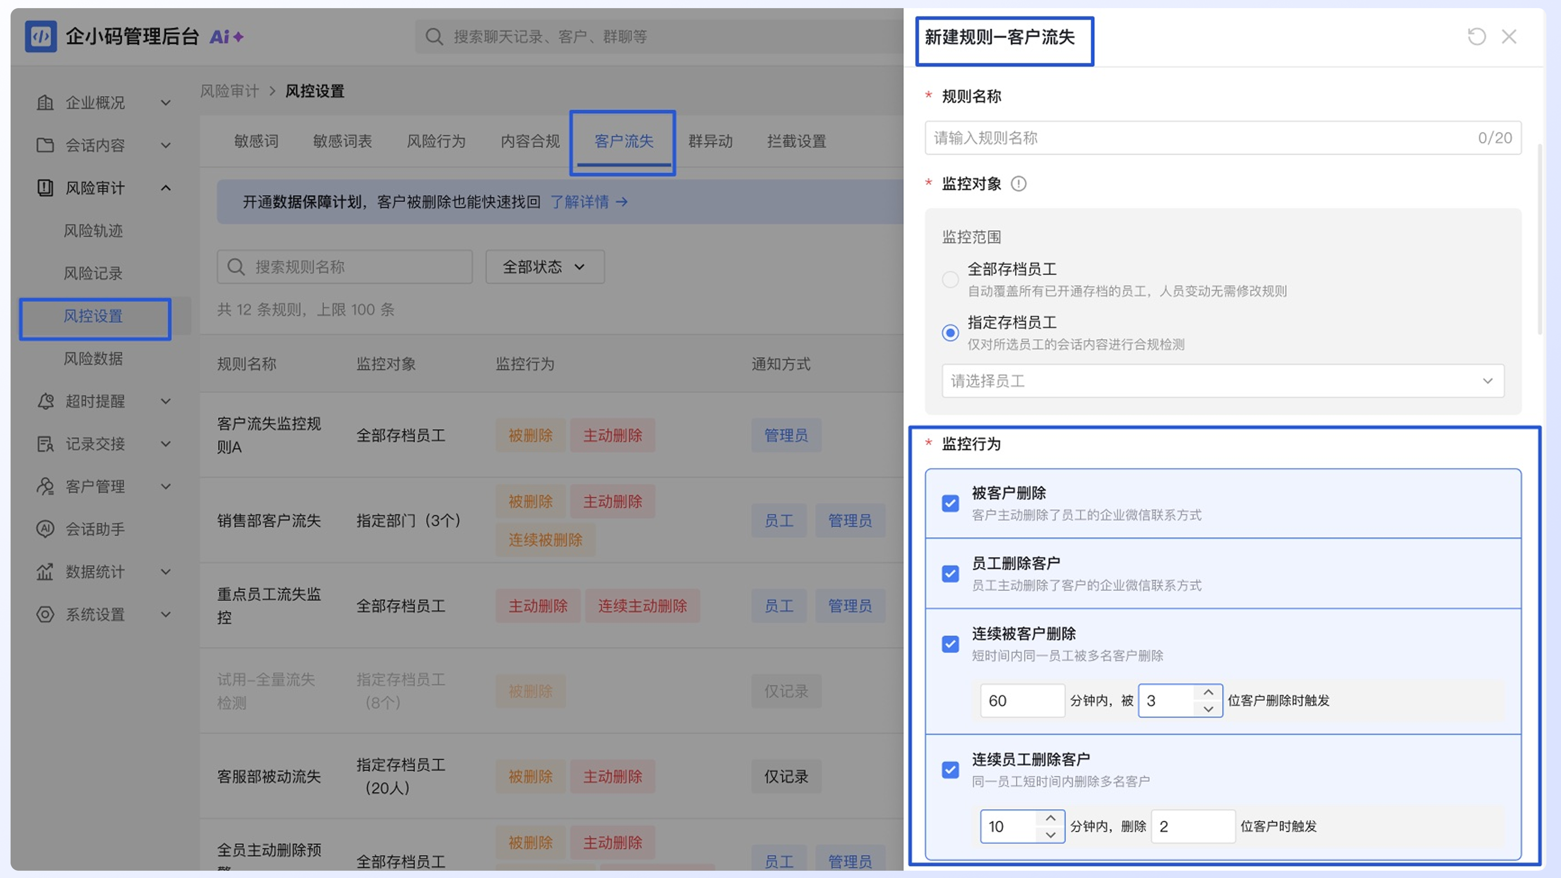This screenshot has height=878, width=1561.
Task: Switch to the 敏感词表 tab
Action: (342, 141)
